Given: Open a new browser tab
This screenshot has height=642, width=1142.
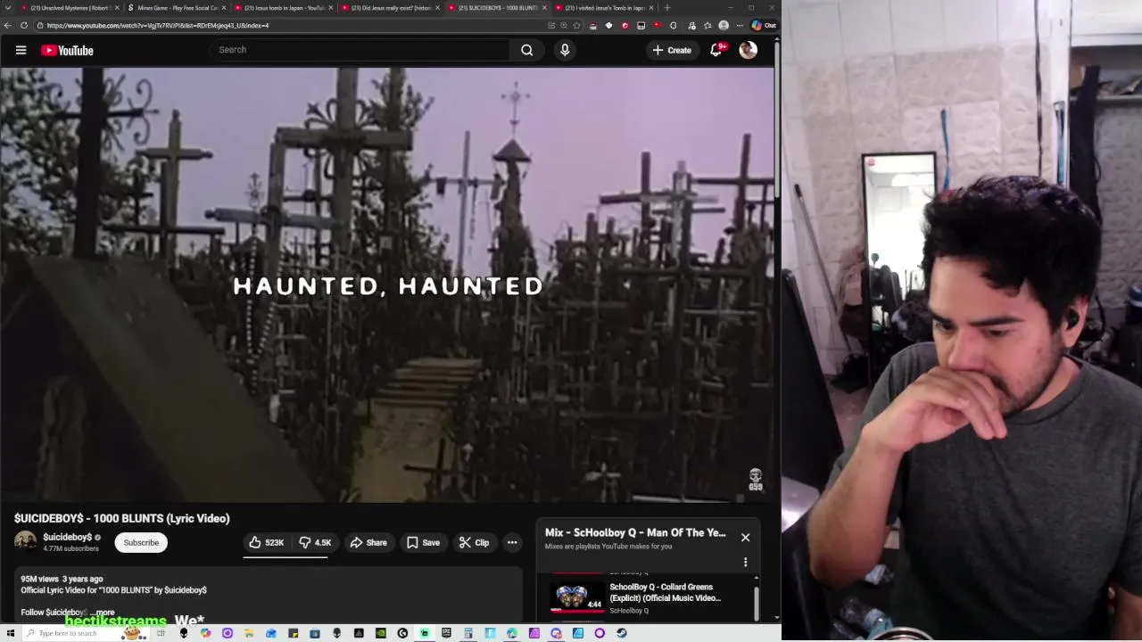Looking at the screenshot, I should (x=667, y=8).
